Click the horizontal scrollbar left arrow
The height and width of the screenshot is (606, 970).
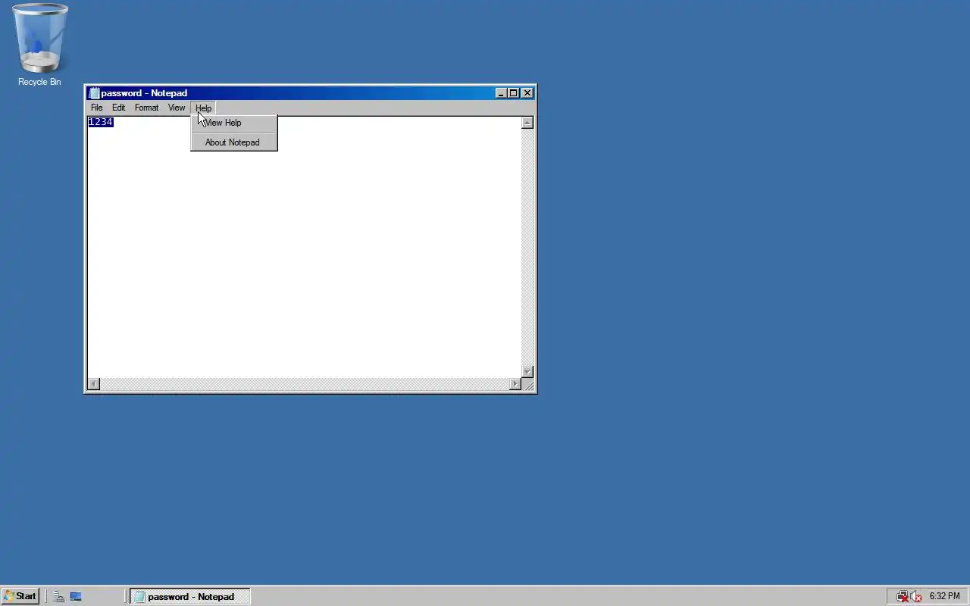click(93, 384)
